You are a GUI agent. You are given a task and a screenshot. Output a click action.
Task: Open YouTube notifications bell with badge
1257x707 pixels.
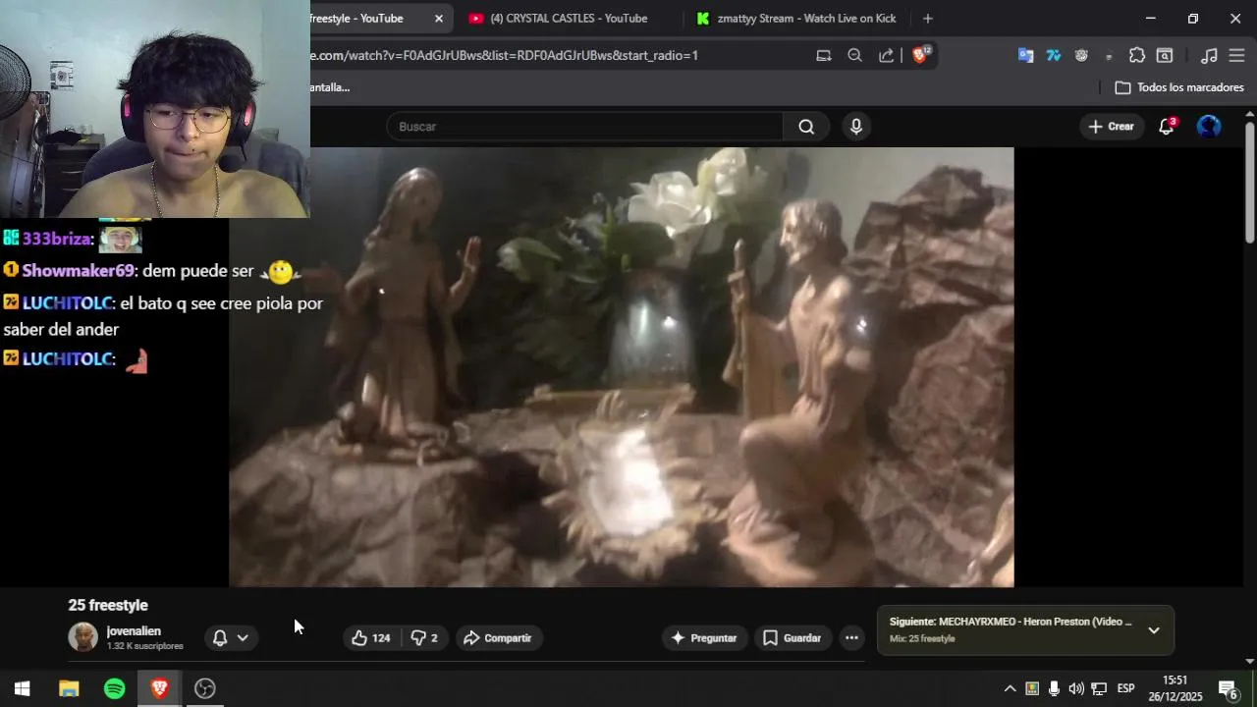point(1167,127)
